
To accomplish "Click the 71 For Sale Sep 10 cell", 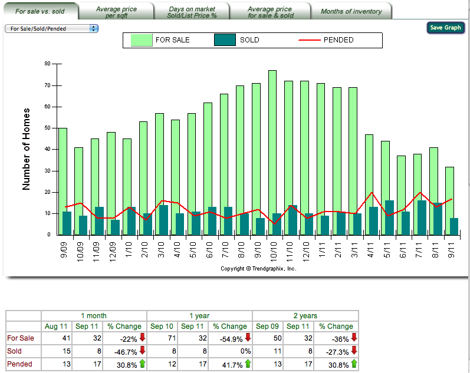I will coord(162,338).
